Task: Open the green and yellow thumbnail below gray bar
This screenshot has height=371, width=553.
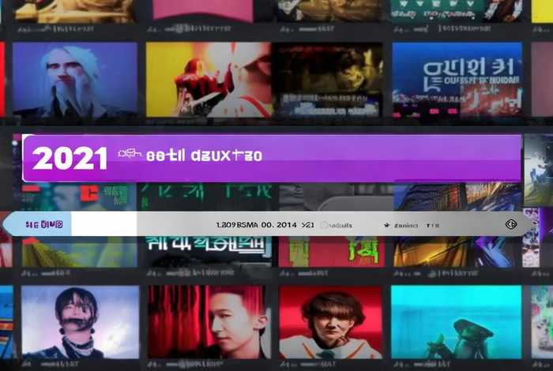Action: click(x=79, y=252)
